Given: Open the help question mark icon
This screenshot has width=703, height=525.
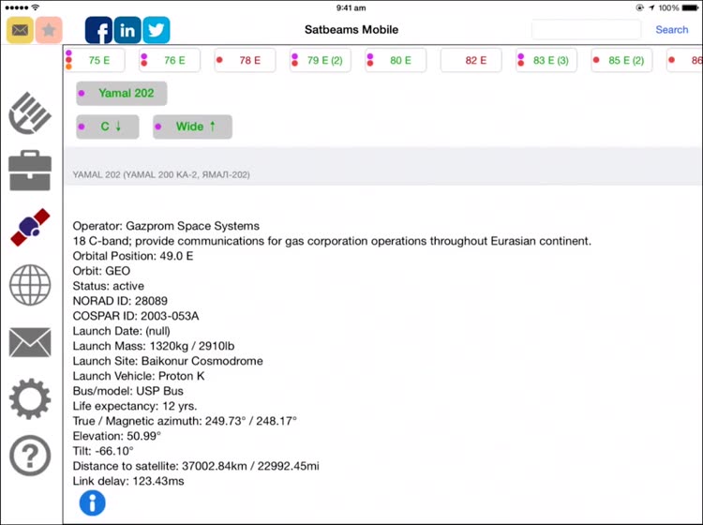Looking at the screenshot, I should (x=30, y=456).
